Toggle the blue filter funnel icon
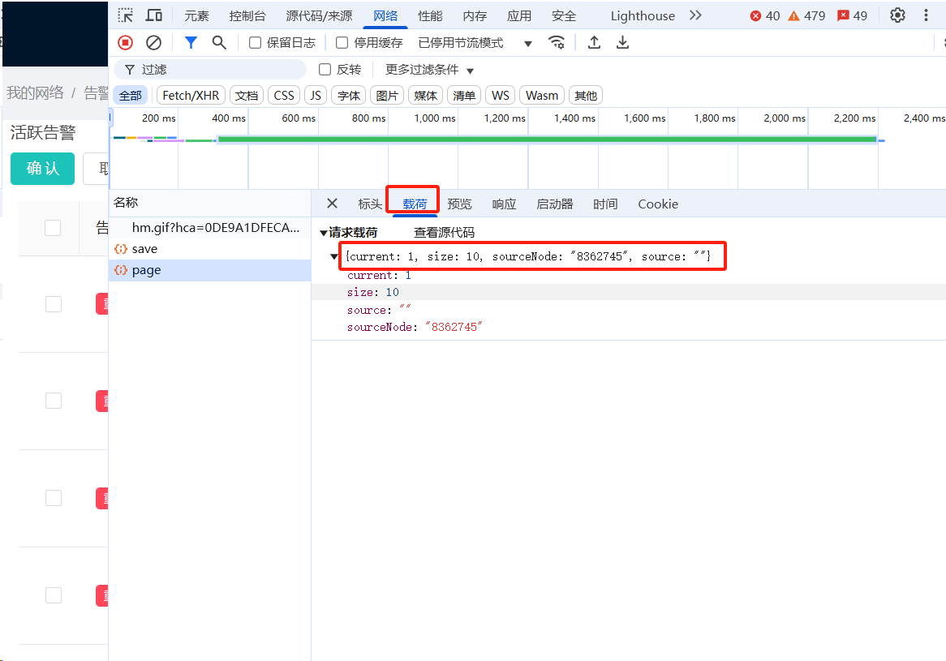The width and height of the screenshot is (946, 661). click(191, 42)
